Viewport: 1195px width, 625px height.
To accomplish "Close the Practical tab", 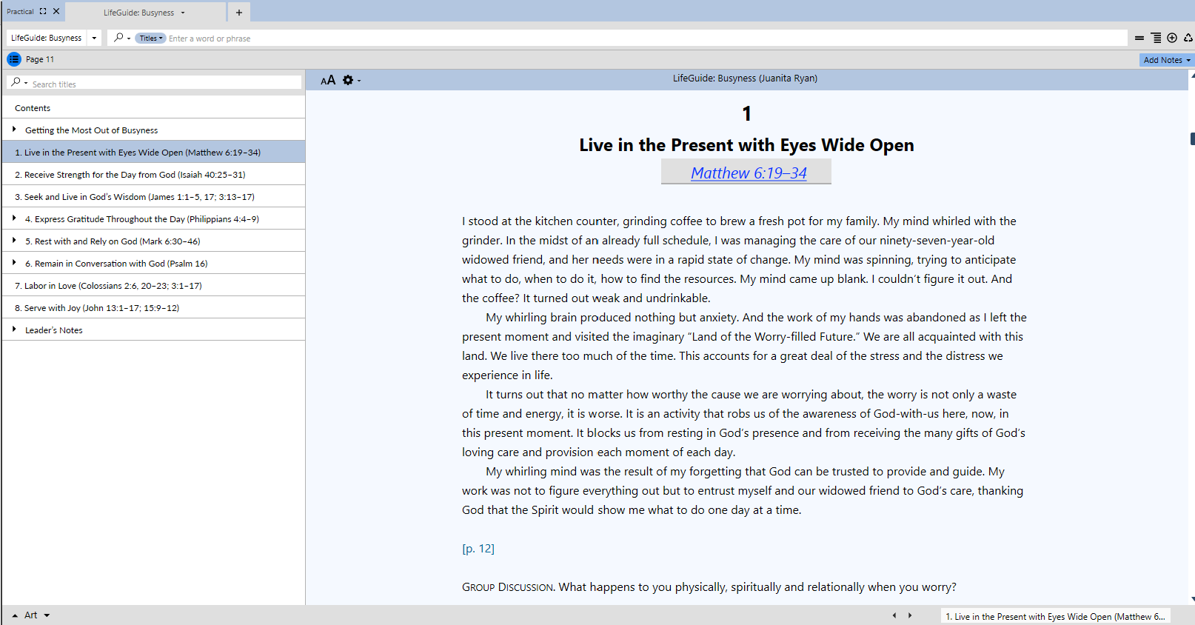I will (x=56, y=11).
